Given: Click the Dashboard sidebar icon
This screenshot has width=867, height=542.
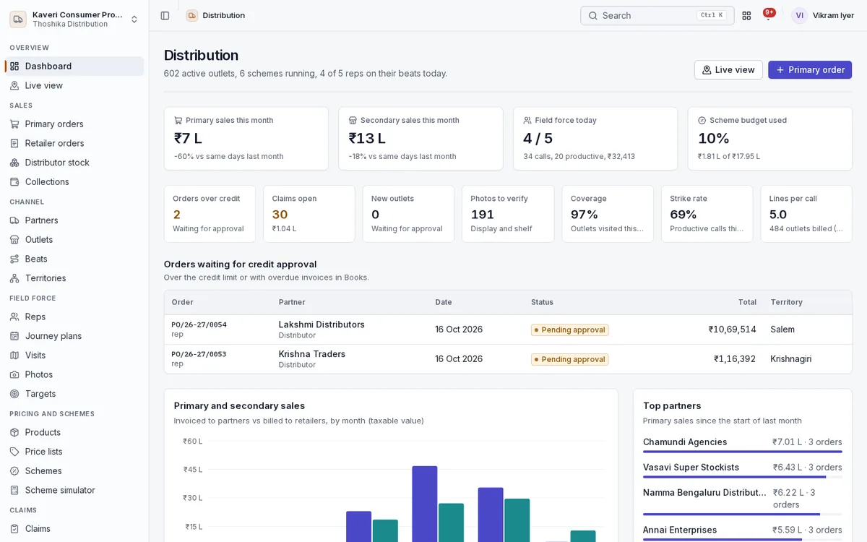Looking at the screenshot, I should (x=14, y=66).
